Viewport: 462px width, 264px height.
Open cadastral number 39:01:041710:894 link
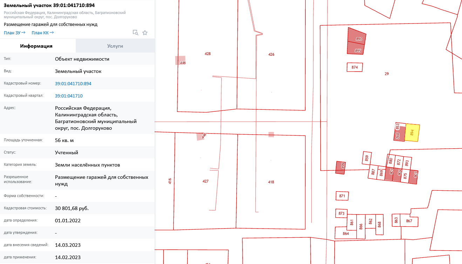(73, 83)
